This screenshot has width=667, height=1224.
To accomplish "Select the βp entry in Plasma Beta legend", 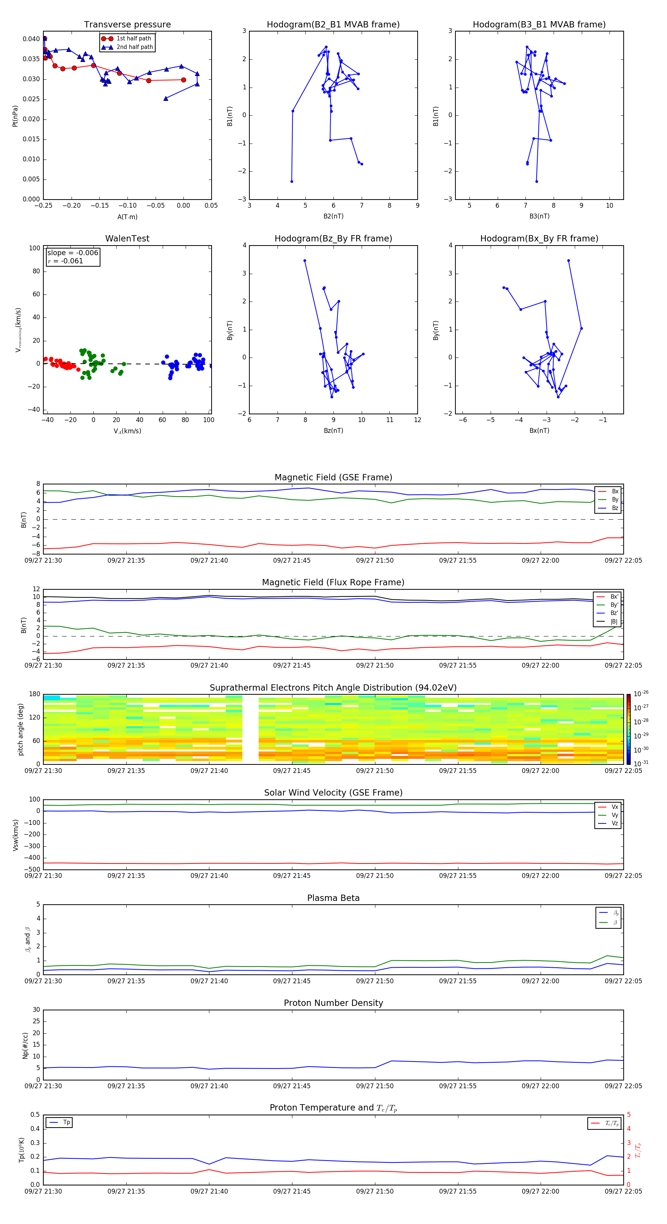I will click(x=608, y=912).
